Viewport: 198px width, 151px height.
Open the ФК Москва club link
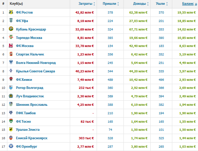click(25, 46)
